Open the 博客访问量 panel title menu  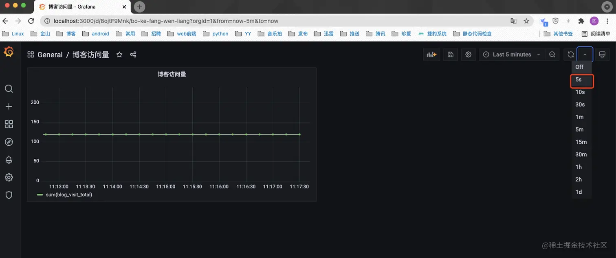point(172,74)
